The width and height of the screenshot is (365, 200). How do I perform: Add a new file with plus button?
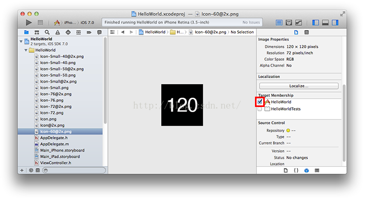[22, 170]
